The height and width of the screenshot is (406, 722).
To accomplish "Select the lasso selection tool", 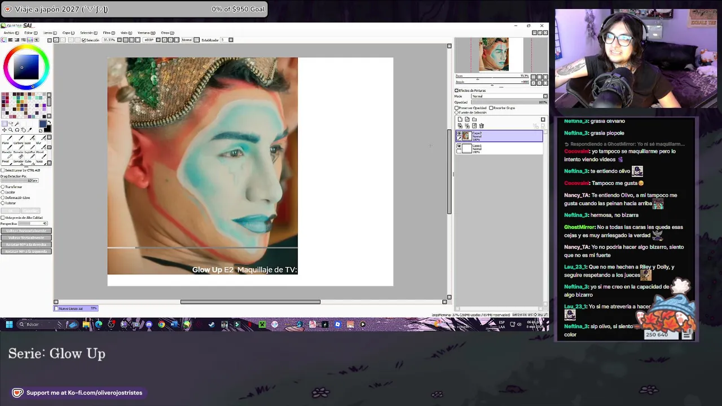I will pos(11,123).
